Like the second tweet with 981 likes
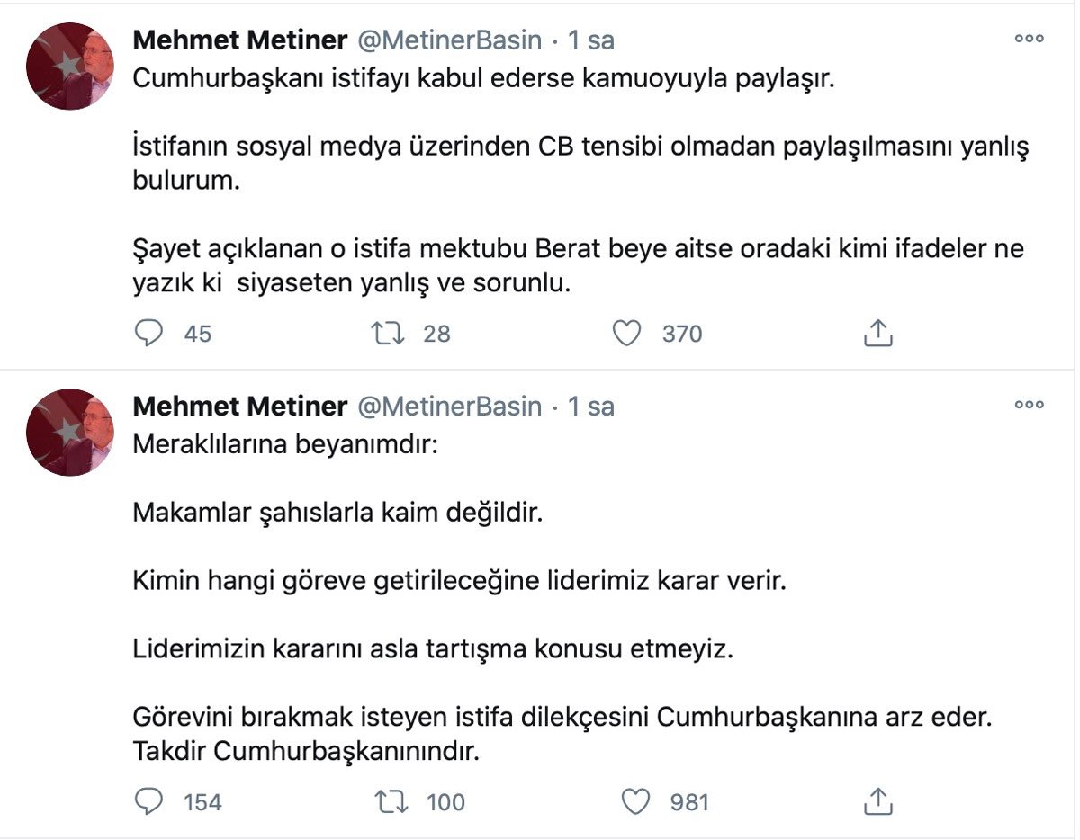The image size is (1080, 840). pyautogui.click(x=635, y=801)
